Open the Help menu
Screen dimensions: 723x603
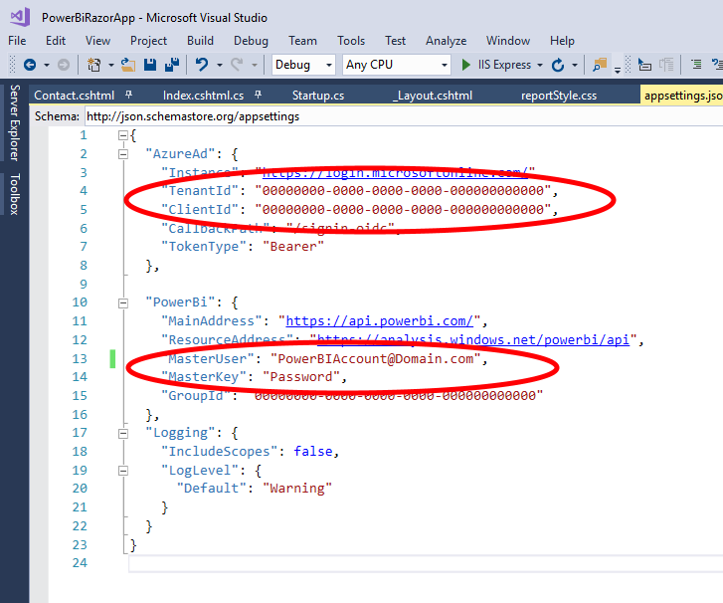[562, 41]
